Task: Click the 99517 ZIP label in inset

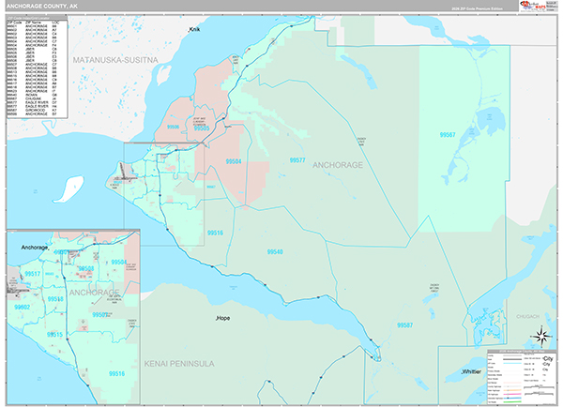Action: [32, 274]
